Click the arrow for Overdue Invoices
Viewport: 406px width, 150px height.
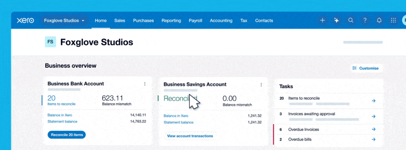[x=373, y=129]
